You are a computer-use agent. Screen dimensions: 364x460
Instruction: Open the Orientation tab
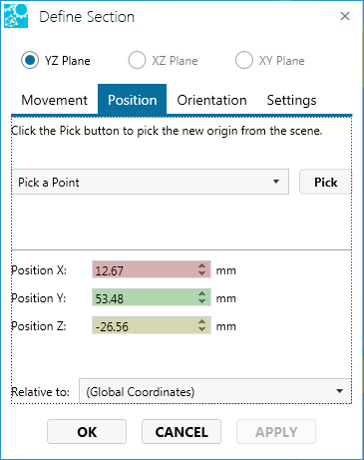(211, 100)
